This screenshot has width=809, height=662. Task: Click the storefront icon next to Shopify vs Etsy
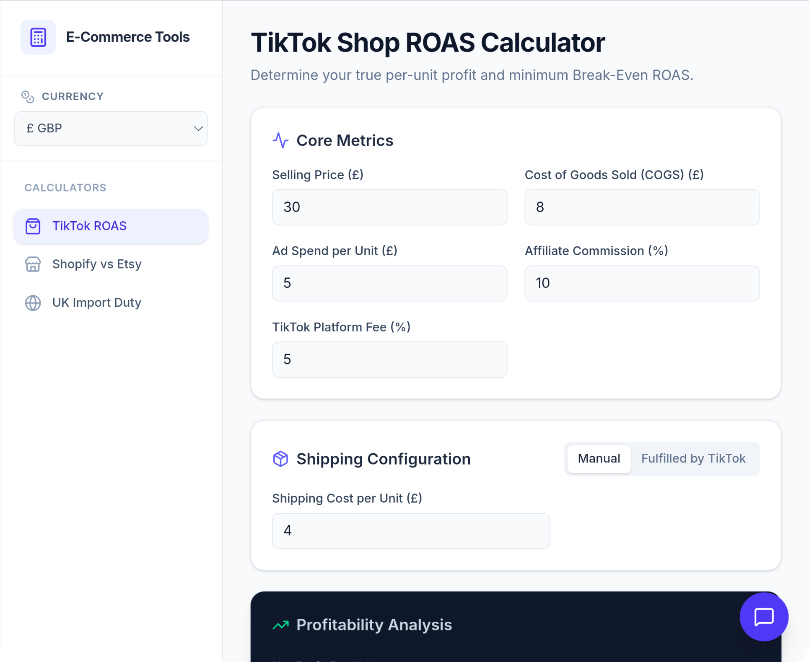[33, 264]
